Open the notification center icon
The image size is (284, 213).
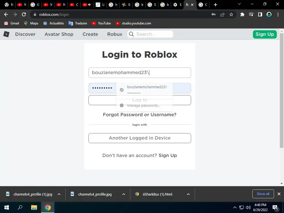[x=275, y=208]
